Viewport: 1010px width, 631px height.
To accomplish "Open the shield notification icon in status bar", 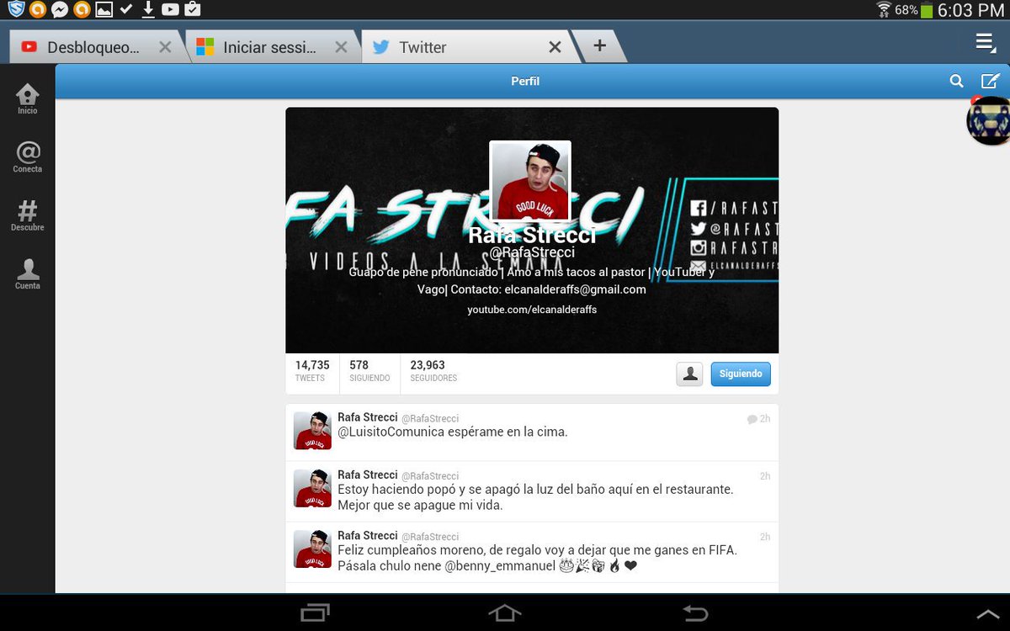I will tap(16, 10).
